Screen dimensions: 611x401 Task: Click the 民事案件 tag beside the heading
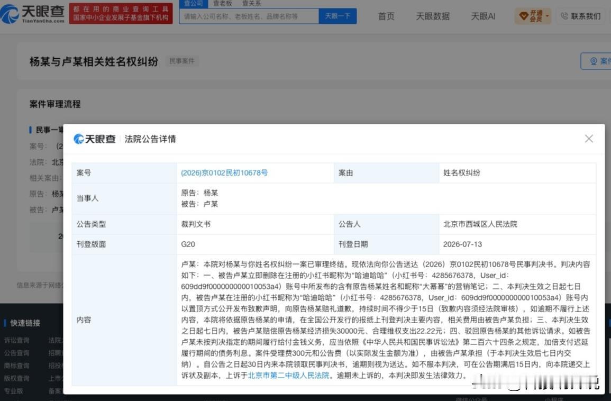click(x=181, y=61)
